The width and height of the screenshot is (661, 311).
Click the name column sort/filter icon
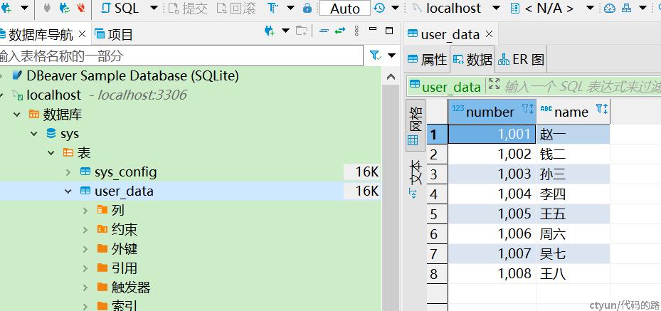pyautogui.click(x=601, y=110)
